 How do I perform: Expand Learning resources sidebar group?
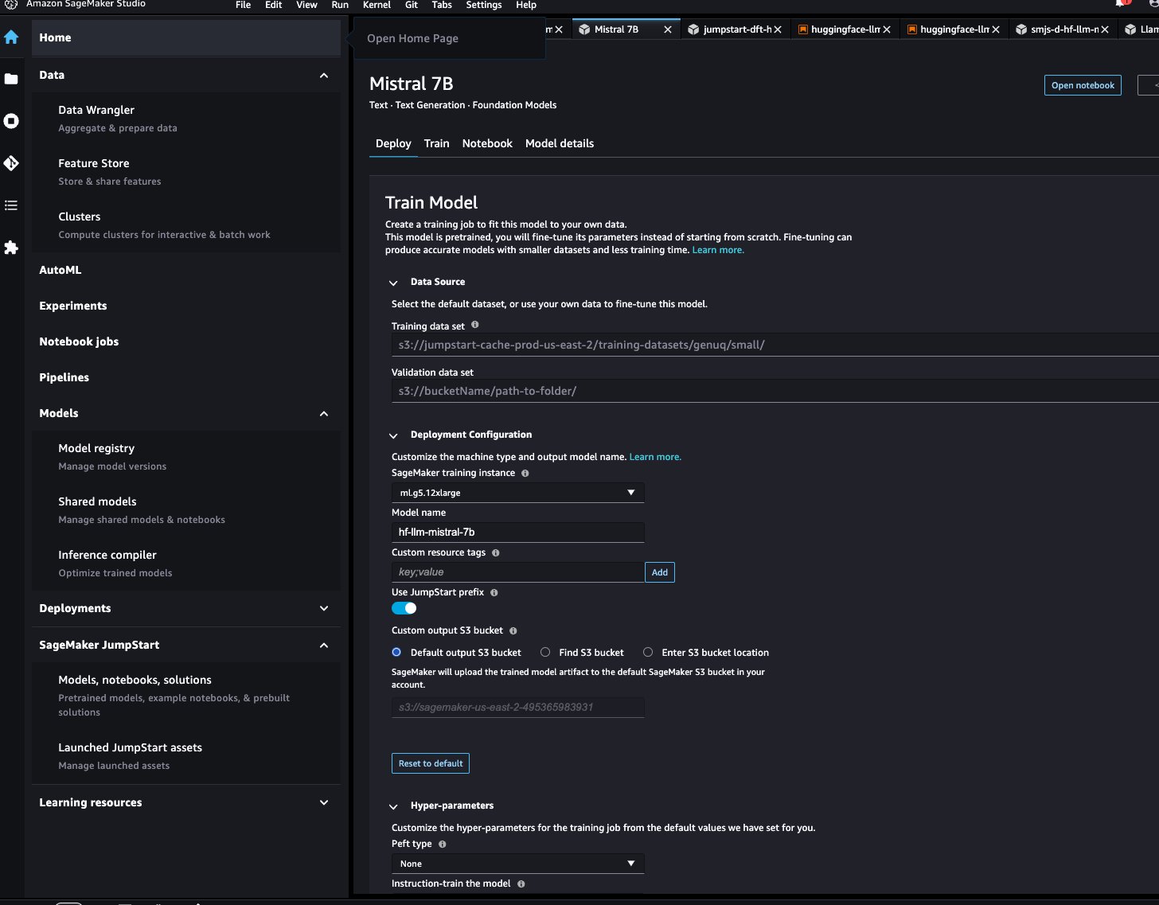pos(323,802)
